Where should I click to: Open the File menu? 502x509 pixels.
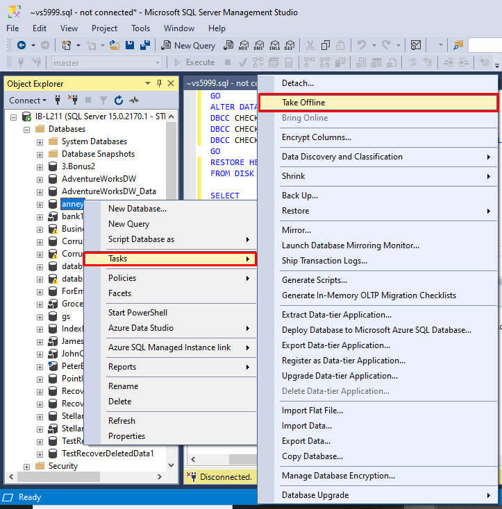point(12,28)
